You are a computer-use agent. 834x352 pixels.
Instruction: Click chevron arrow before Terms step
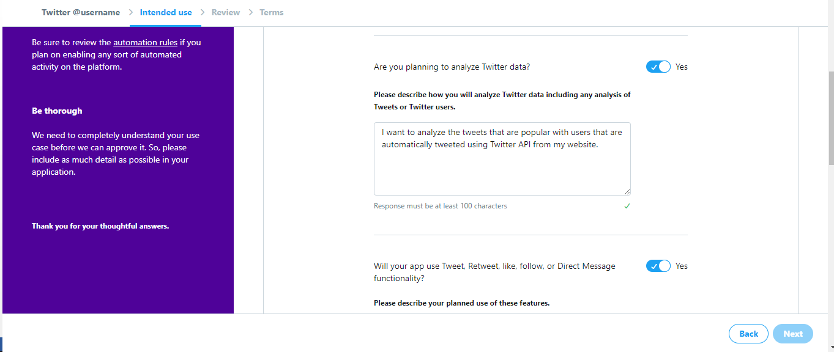click(250, 12)
